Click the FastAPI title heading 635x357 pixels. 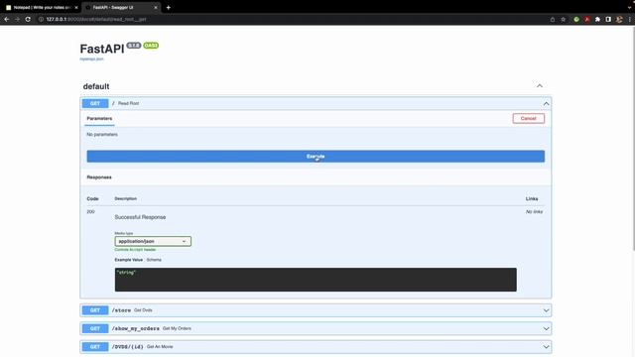(x=102, y=49)
